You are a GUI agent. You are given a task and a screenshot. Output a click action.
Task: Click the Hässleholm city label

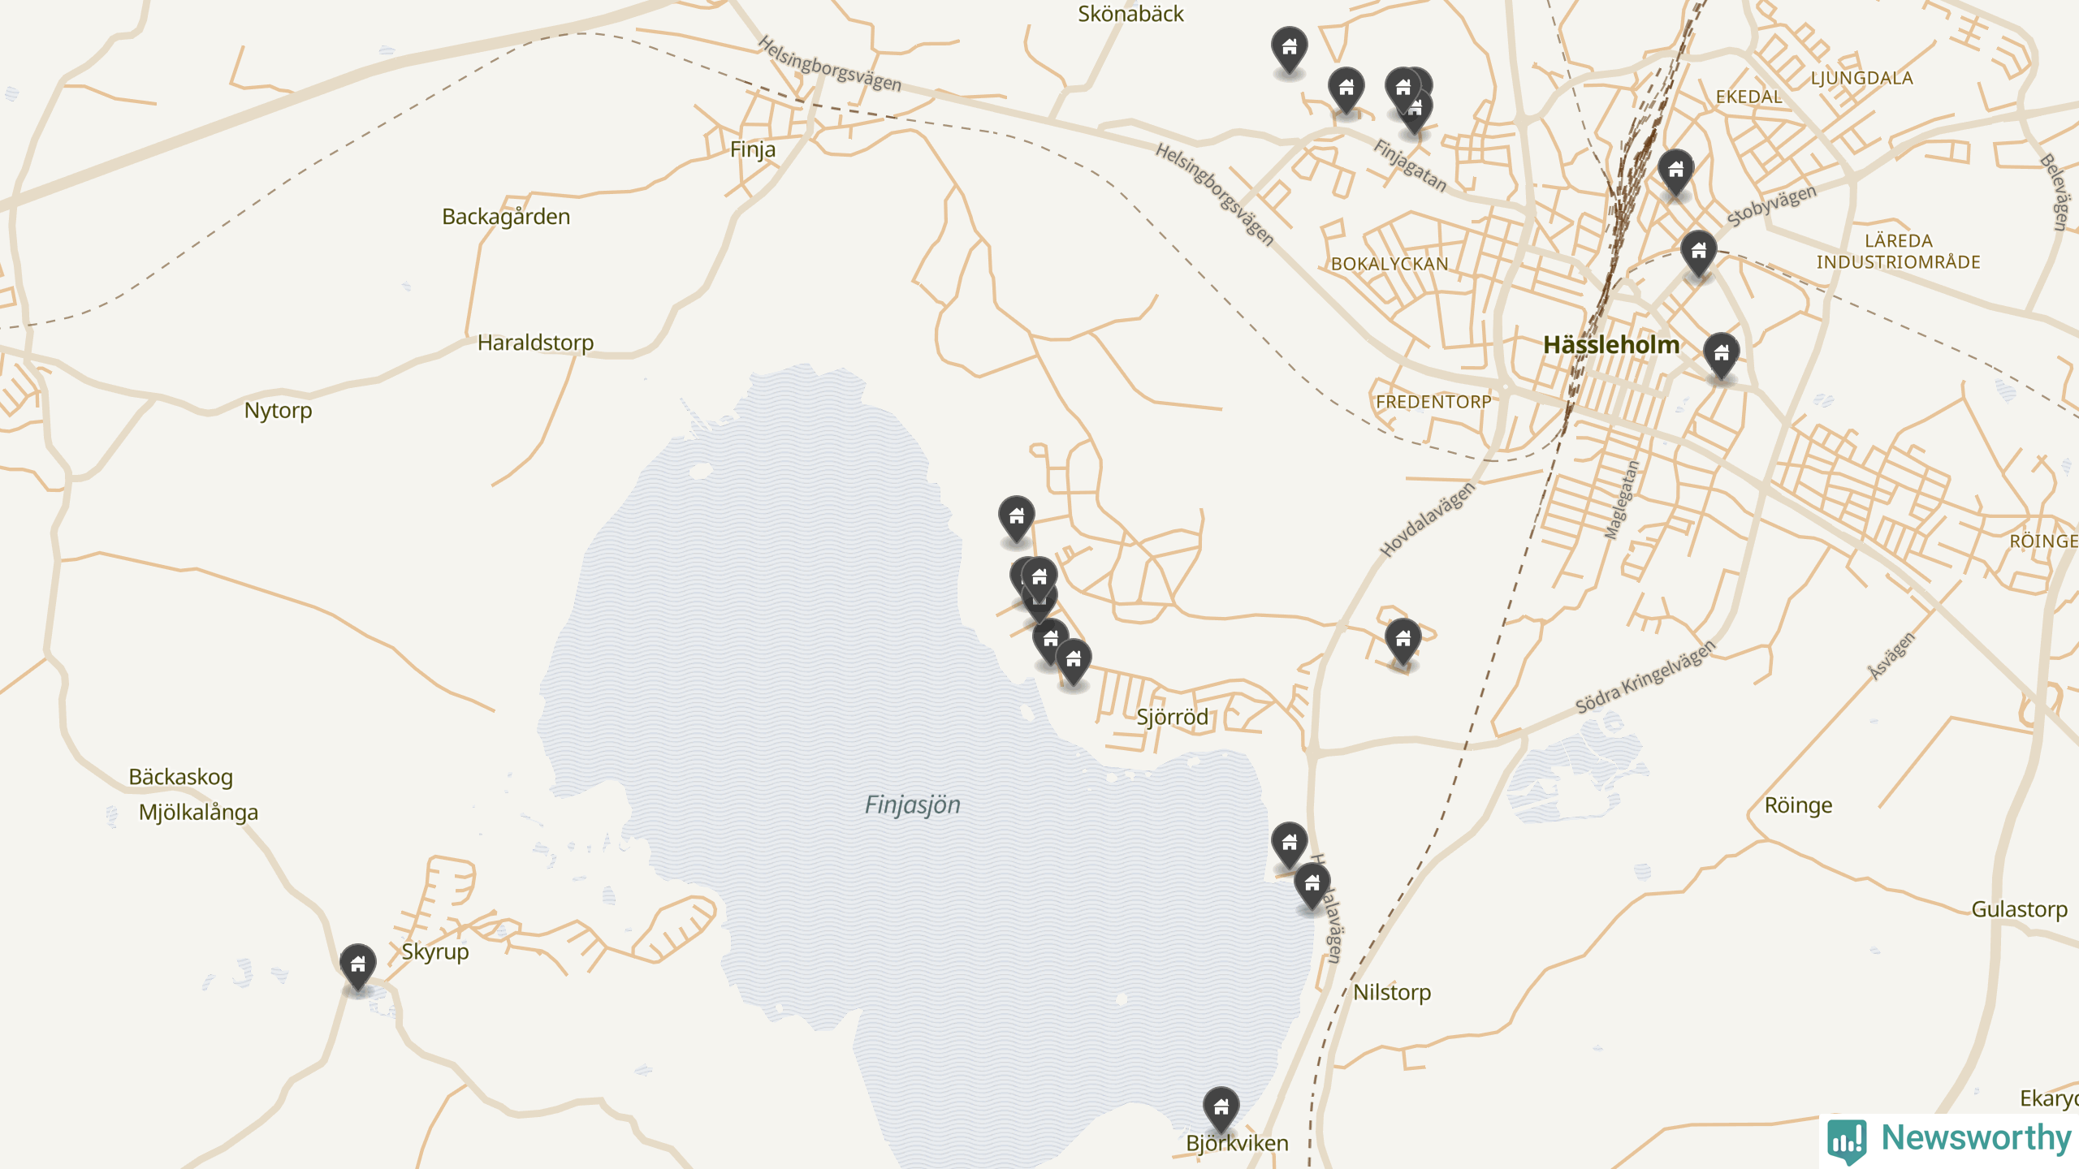[1611, 344]
